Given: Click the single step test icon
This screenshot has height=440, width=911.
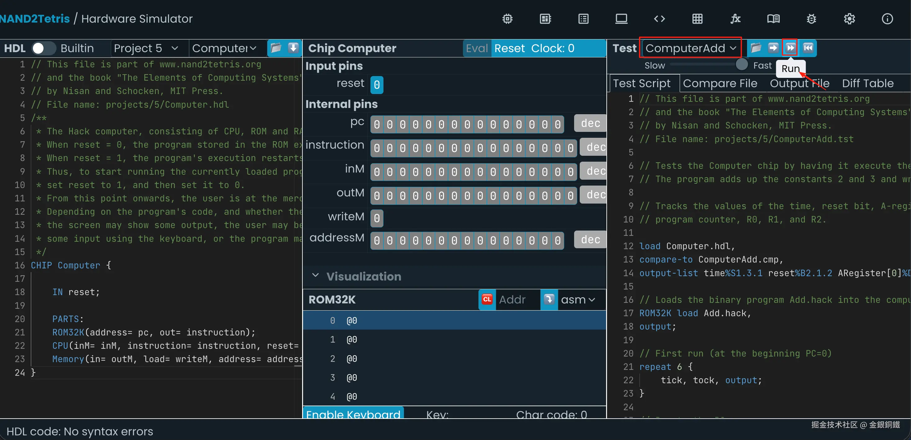Looking at the screenshot, I should [773, 48].
